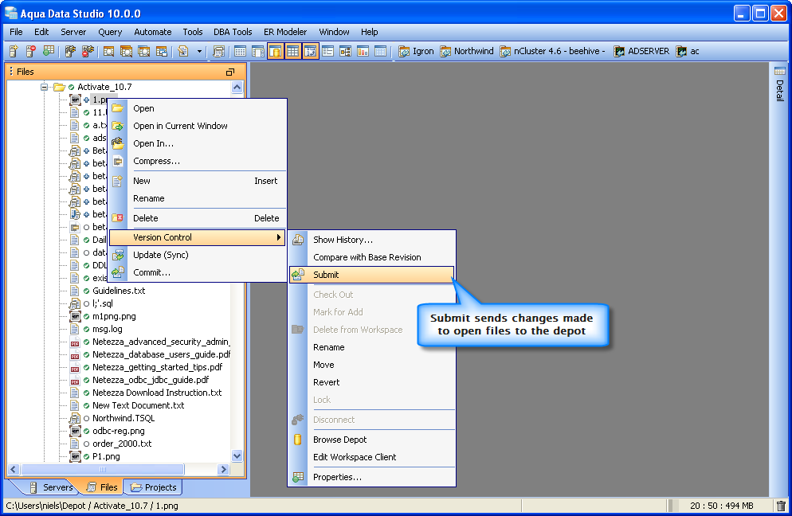Viewport: 792px width, 516px height.
Task: Toggle the highlighted yellow database cylinder panel button
Action: tap(275, 51)
